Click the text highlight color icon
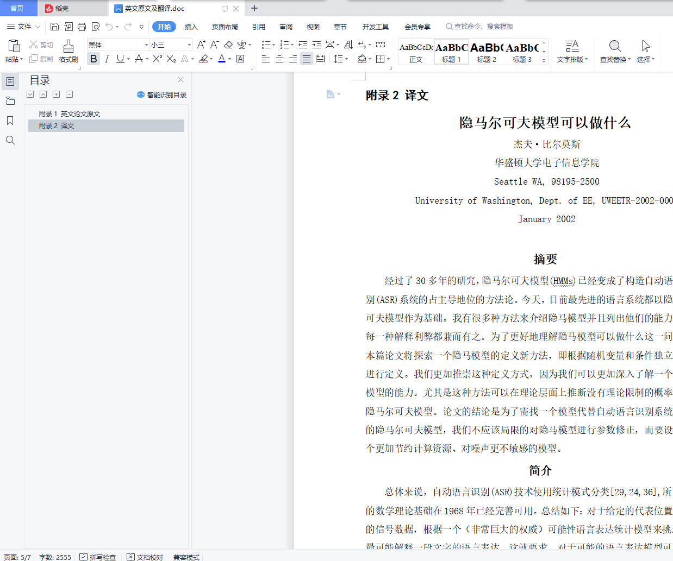Viewport: 673px width, 561px height. pos(203,59)
